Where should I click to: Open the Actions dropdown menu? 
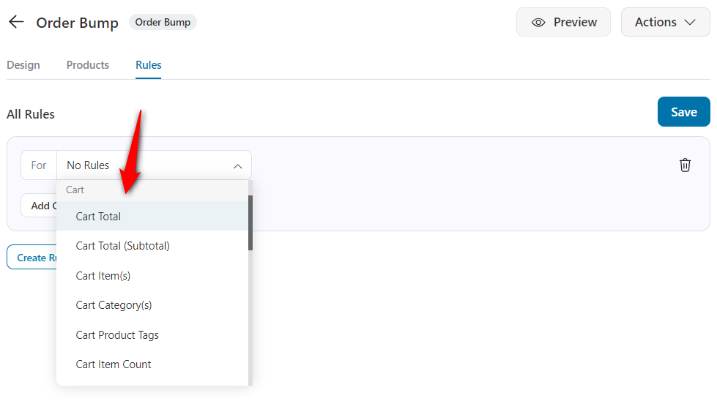[x=665, y=22]
